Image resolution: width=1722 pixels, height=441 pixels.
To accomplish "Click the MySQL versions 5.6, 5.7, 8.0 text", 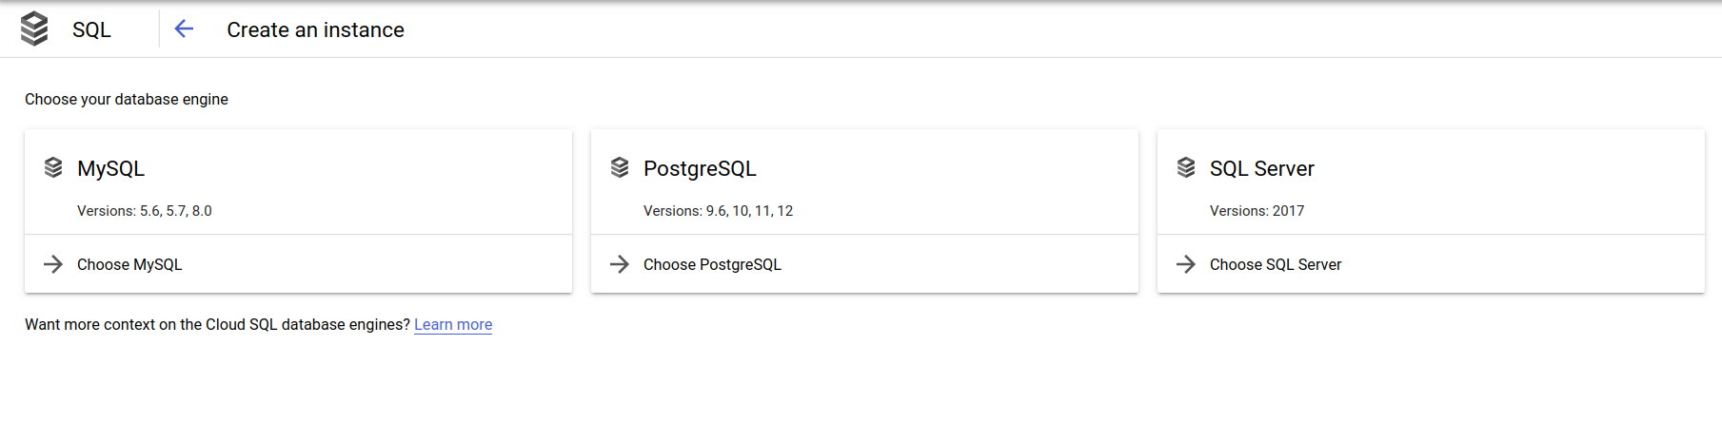I will 145,211.
